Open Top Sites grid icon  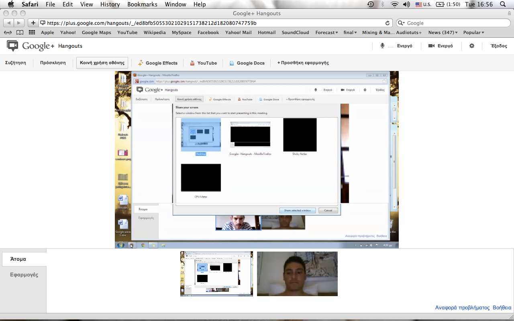(x=32, y=33)
